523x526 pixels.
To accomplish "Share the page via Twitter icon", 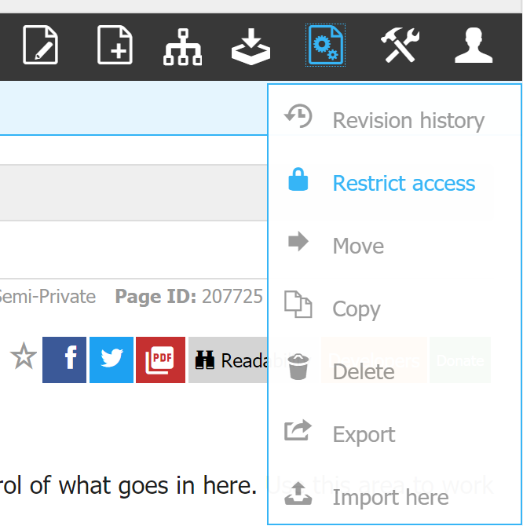I will (112, 360).
